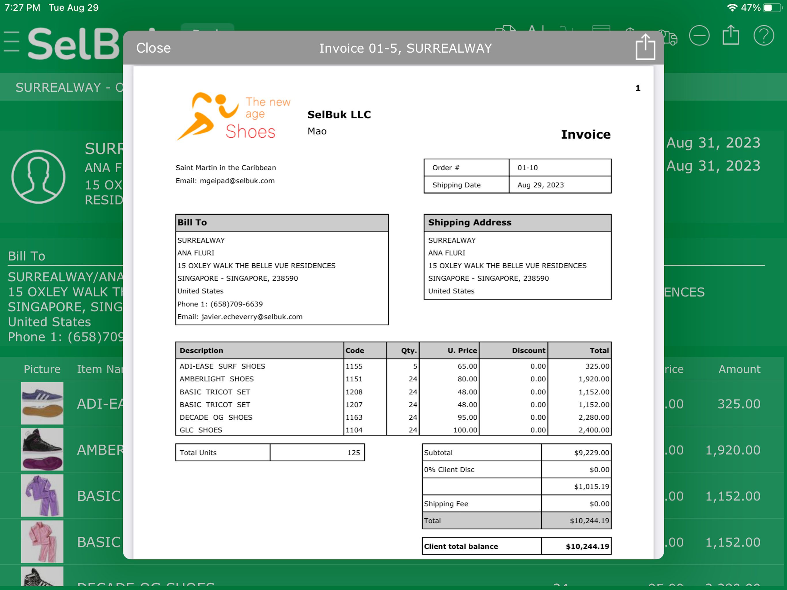Select 'DECADE OG SHOES' row description

216,417
